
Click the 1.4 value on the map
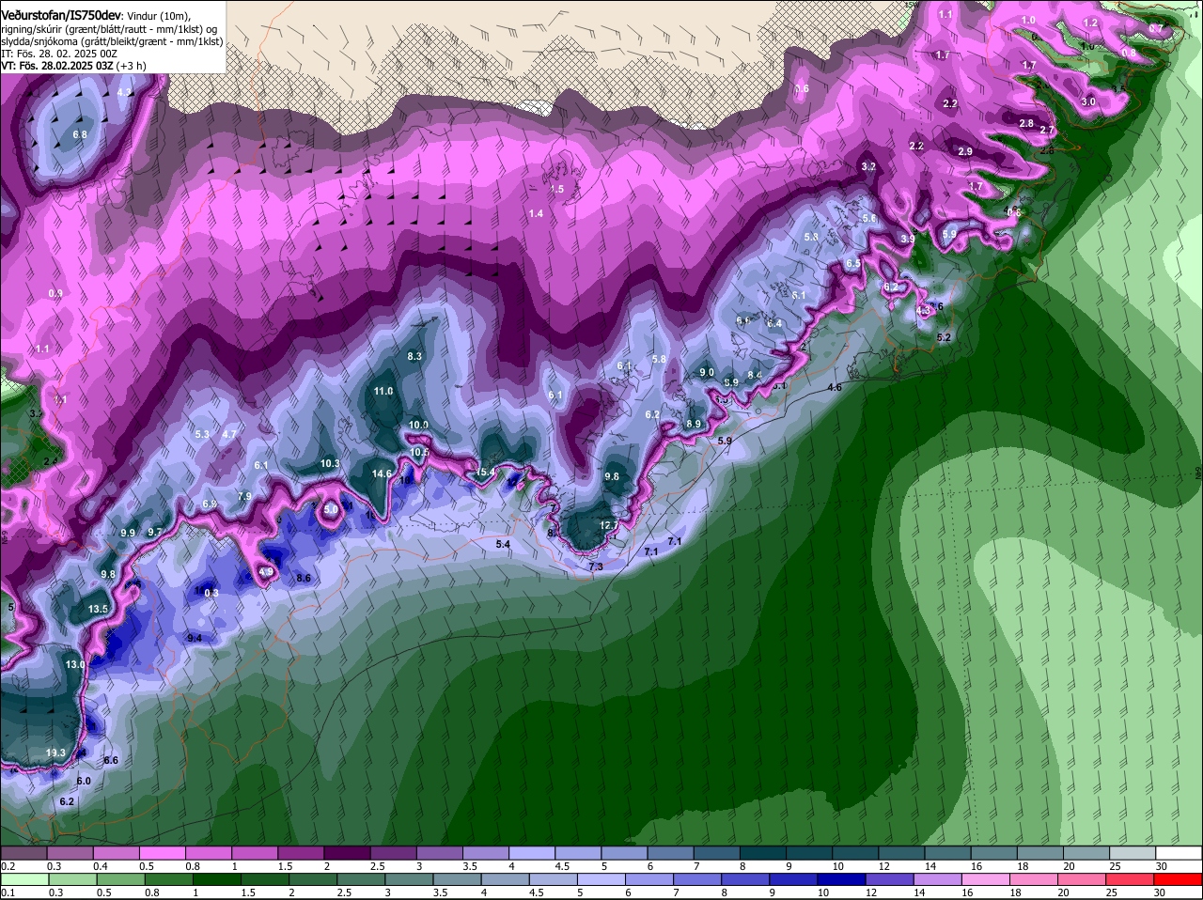(x=536, y=214)
